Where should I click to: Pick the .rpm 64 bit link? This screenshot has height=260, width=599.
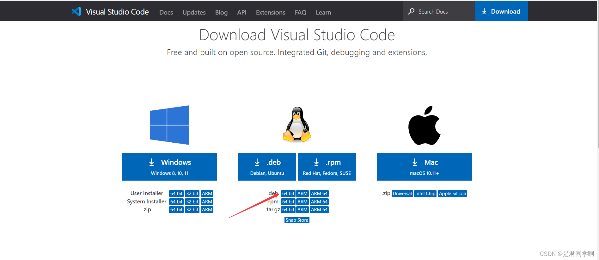(x=288, y=202)
